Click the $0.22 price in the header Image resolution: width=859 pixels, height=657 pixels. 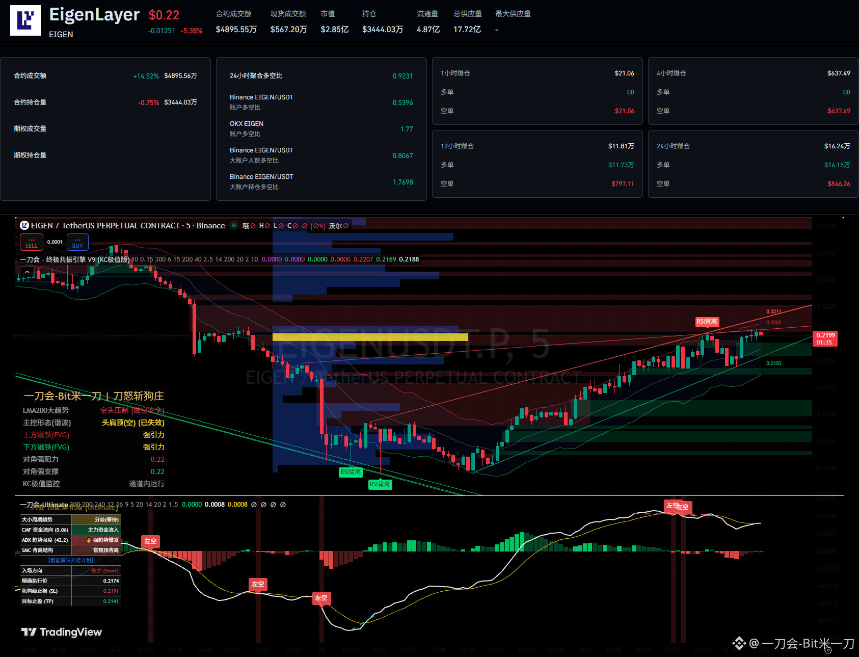coord(164,15)
